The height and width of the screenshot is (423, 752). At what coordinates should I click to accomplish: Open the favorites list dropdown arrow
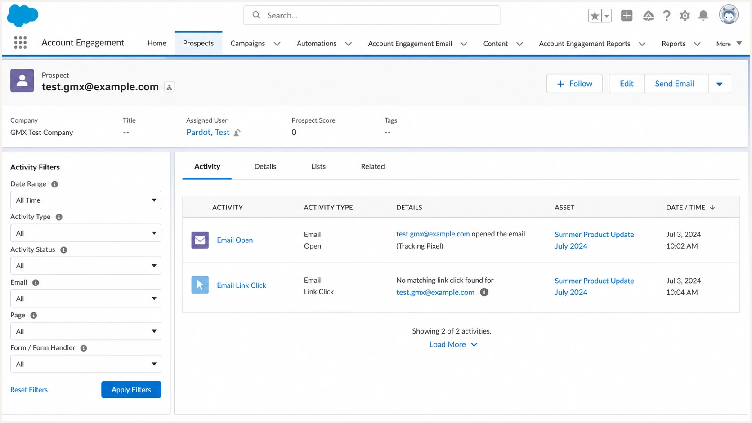(607, 16)
